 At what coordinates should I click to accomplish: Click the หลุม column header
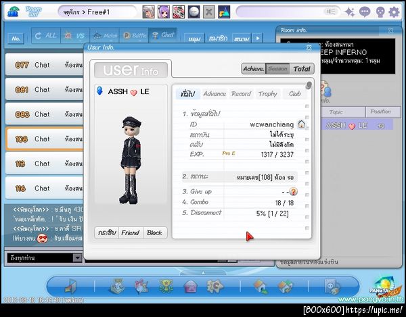[194, 39]
